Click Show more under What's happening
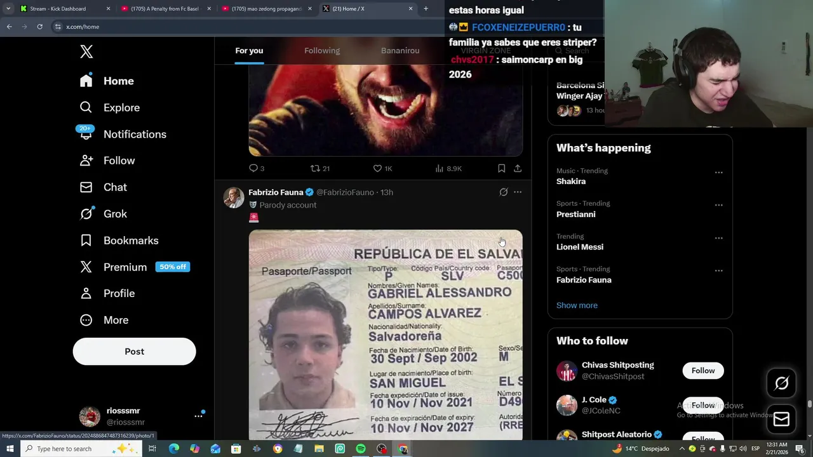813x457 pixels. [577, 305]
